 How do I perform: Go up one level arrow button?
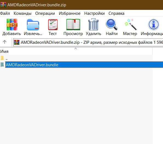[x=5, y=42]
